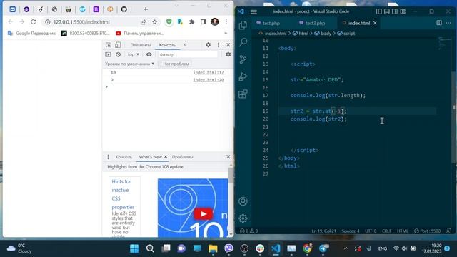
Task: Customize VS Code layout icon
Action: [x=403, y=11]
